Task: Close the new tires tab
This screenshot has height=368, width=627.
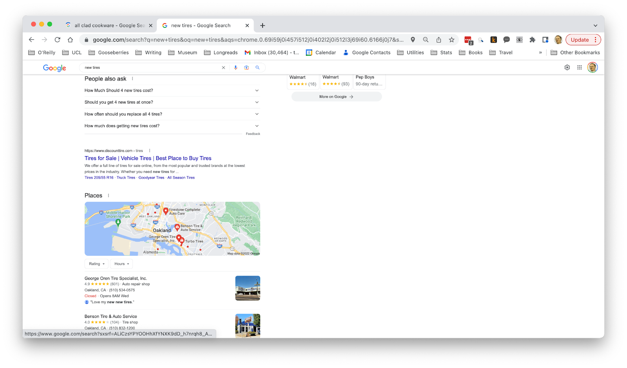Action: (247, 26)
